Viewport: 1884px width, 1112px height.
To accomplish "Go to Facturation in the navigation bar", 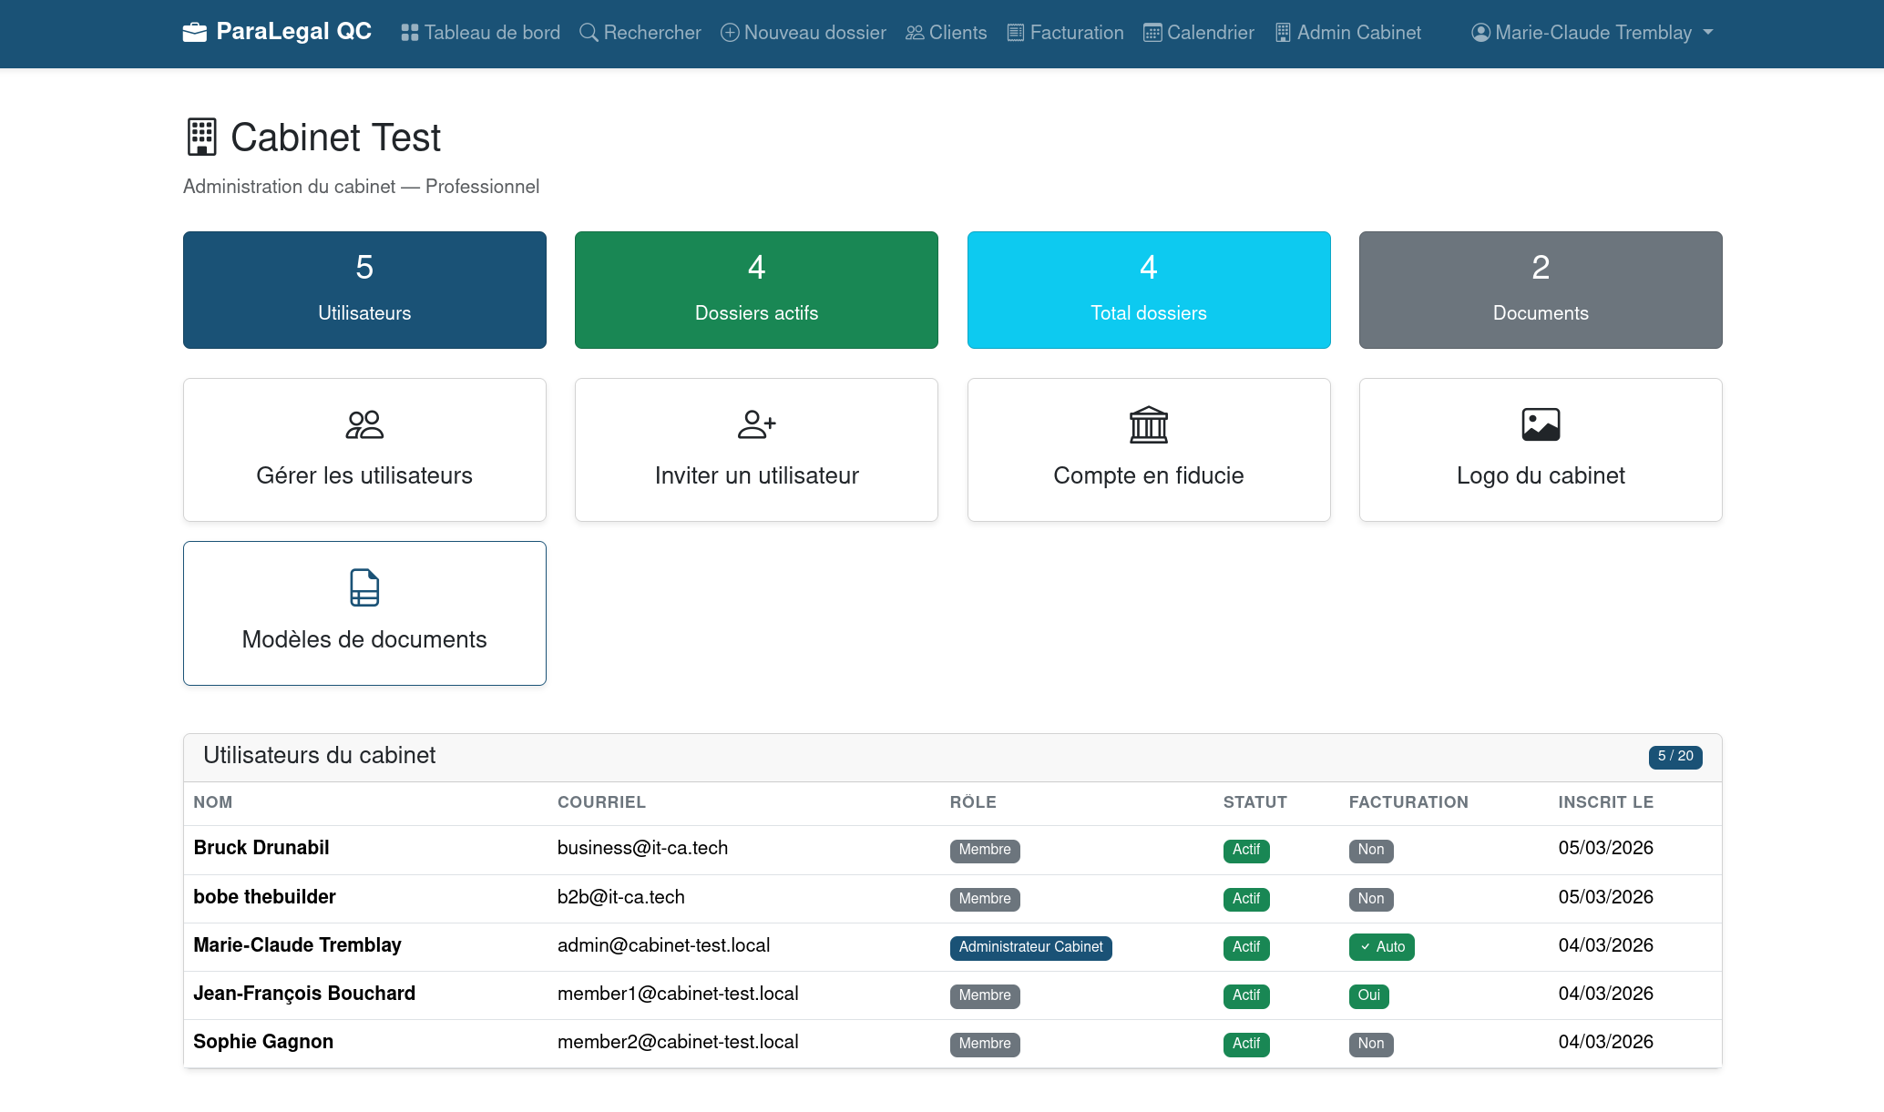I will 1065,33.
